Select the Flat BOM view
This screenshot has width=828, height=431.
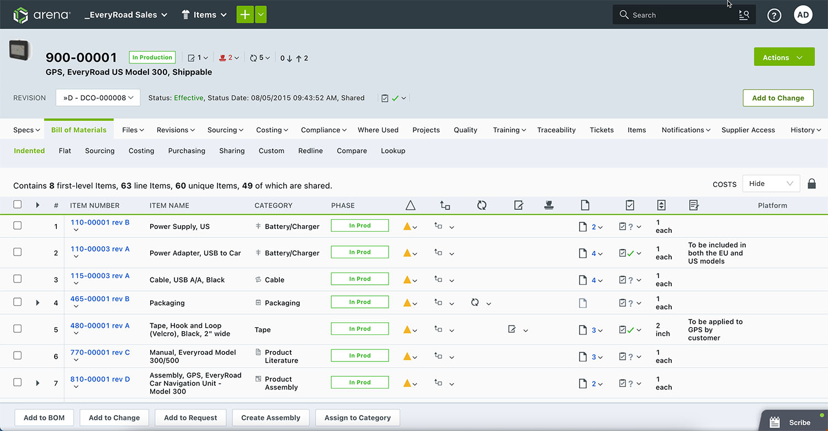coord(65,151)
